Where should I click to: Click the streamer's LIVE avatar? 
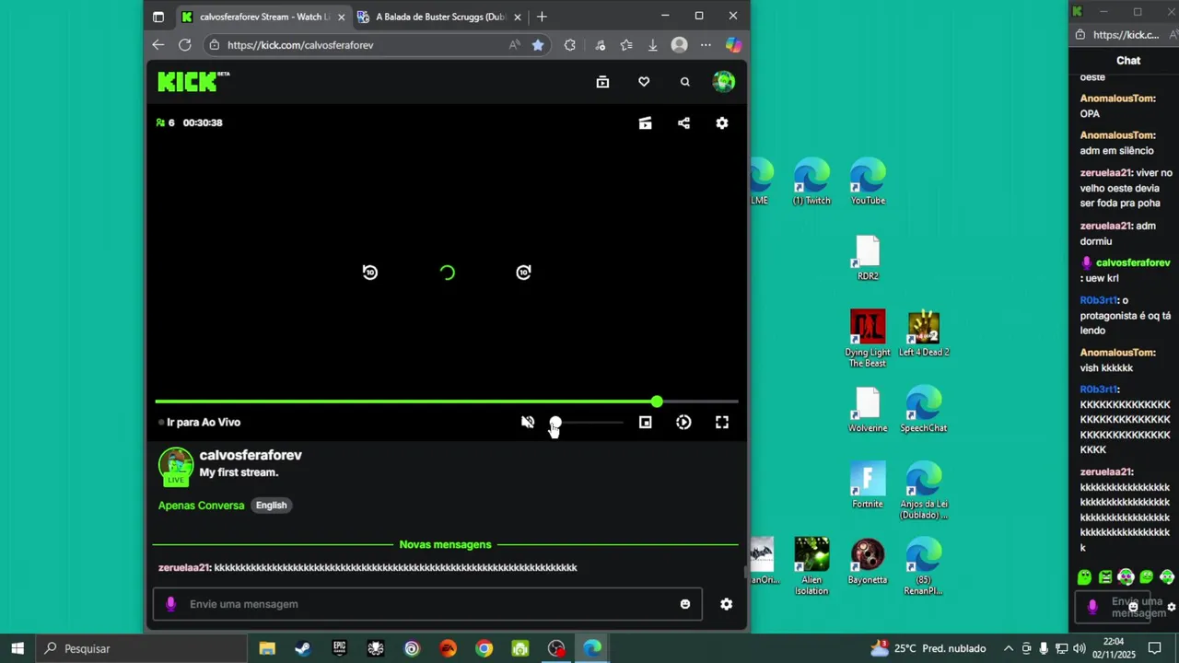(176, 466)
